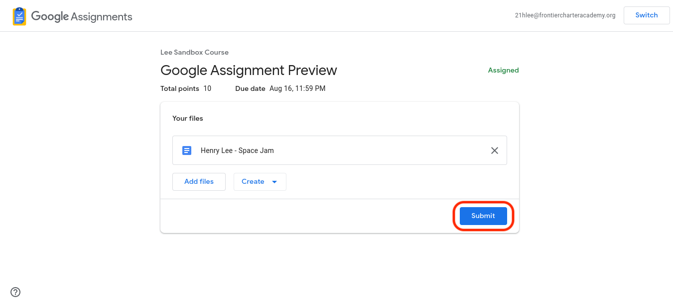
Task: Click the Google Assignments clipboard logo icon
Action: tap(19, 16)
